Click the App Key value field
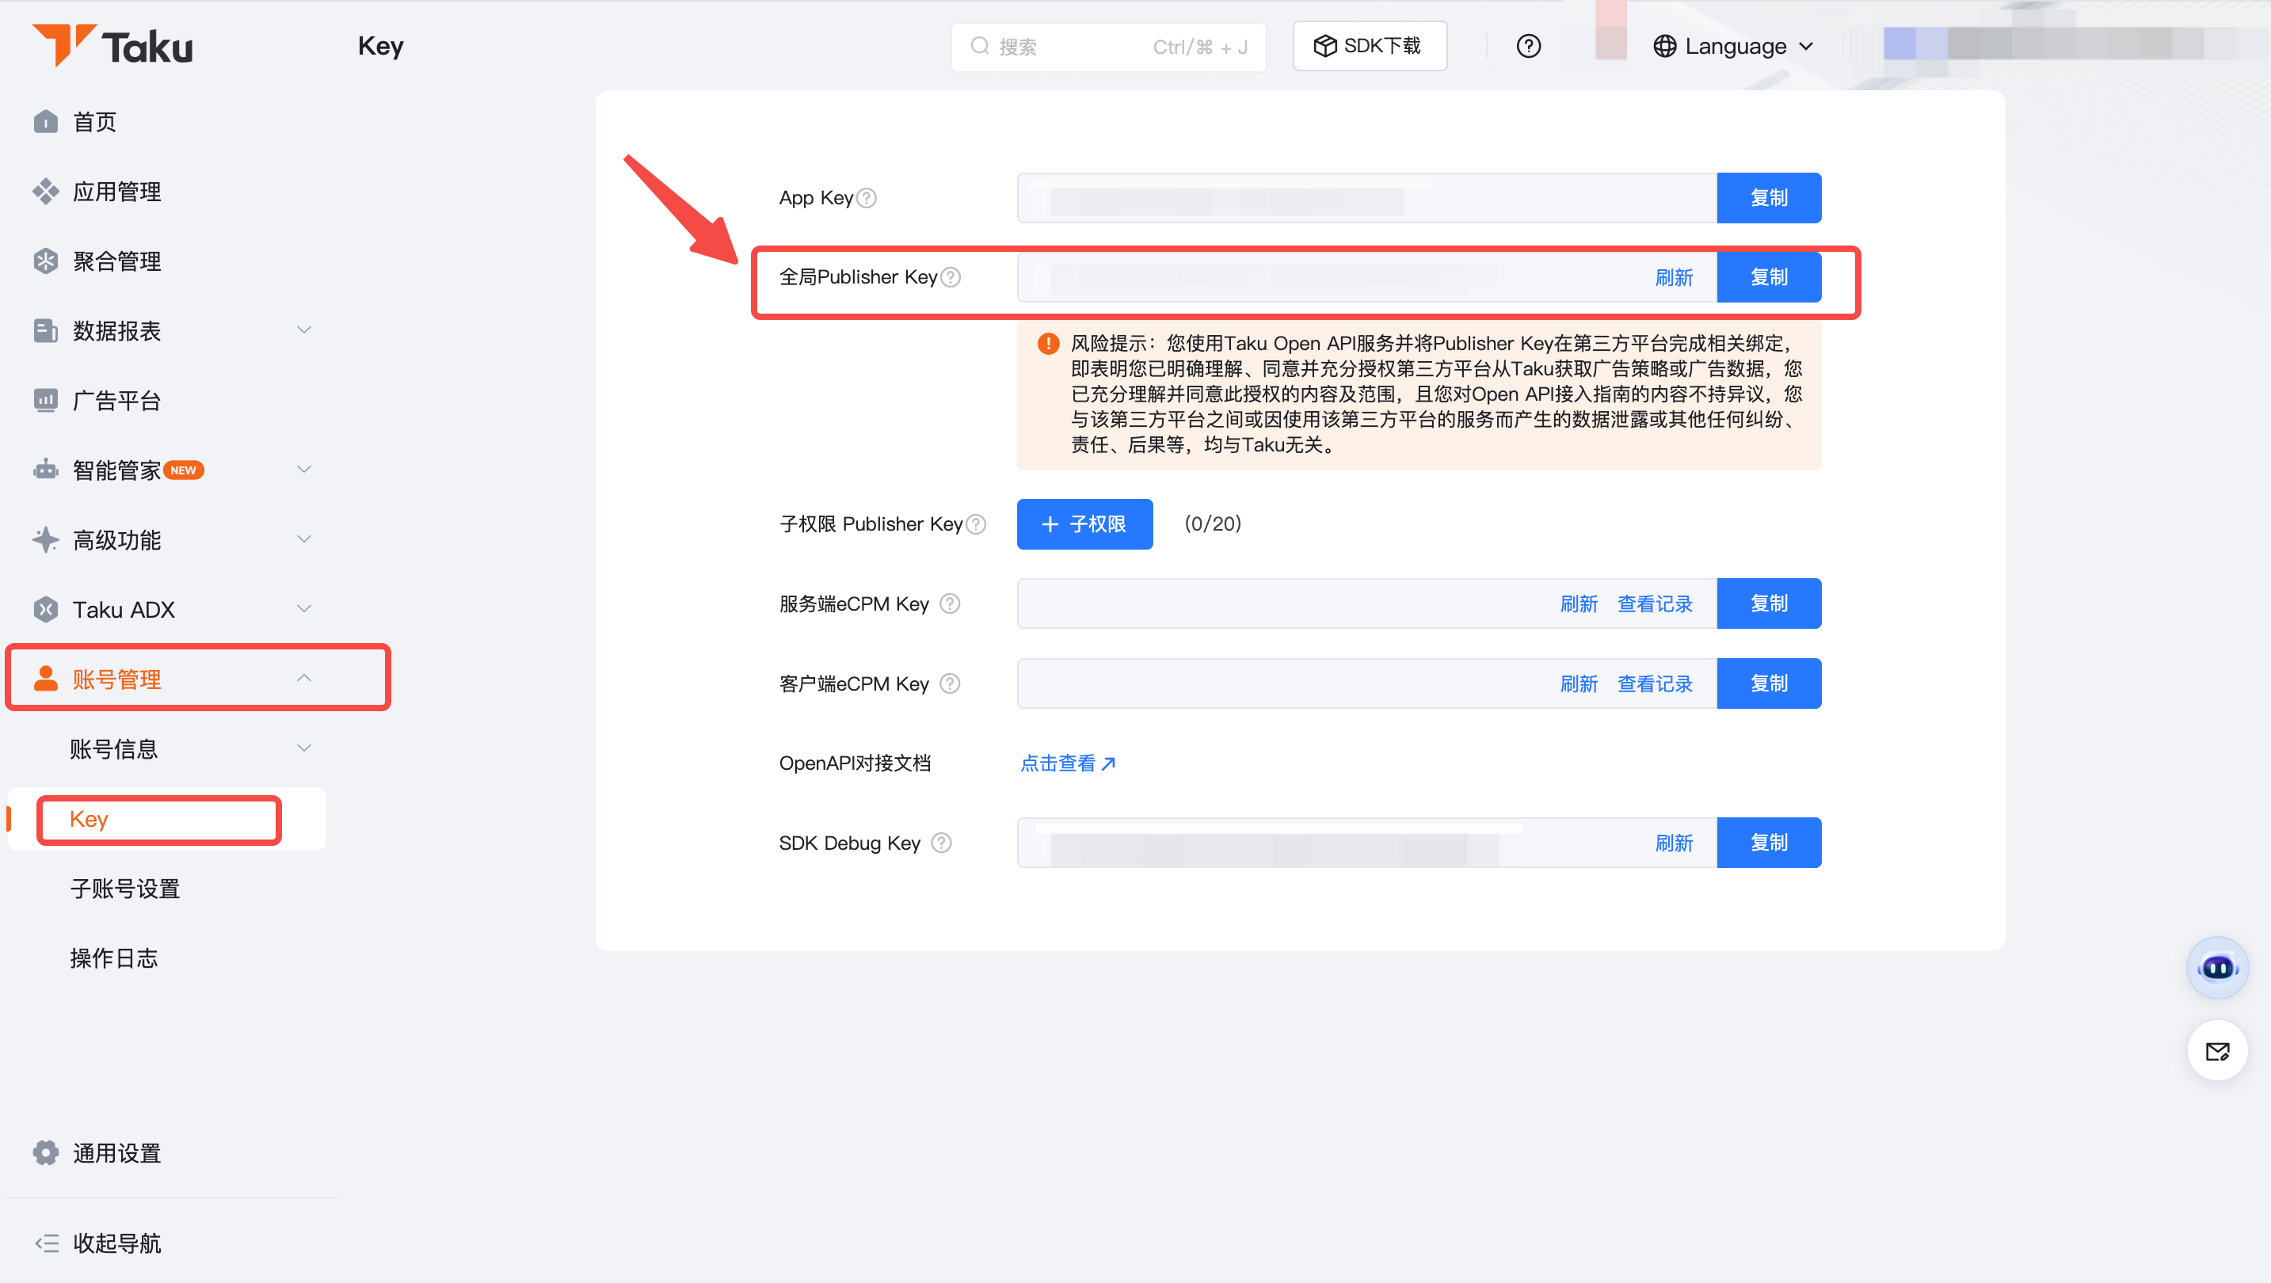This screenshot has width=2271, height=1283. coord(1366,198)
